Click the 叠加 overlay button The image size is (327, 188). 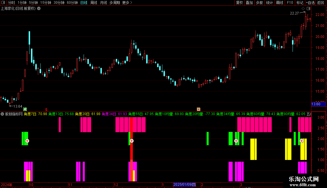click(x=249, y=3)
